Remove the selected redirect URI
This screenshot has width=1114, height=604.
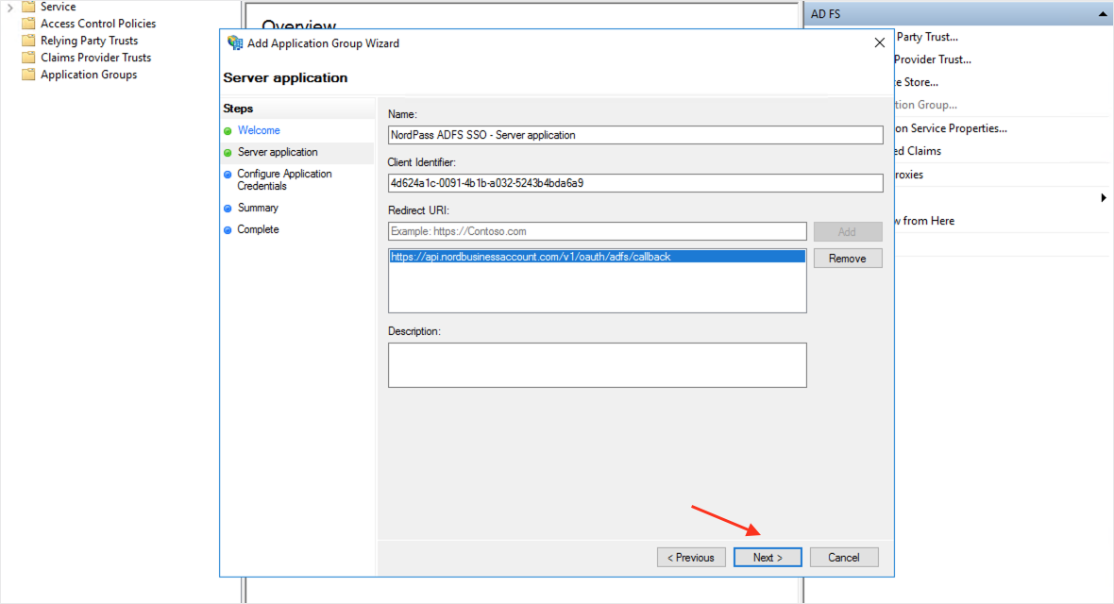pyautogui.click(x=848, y=259)
